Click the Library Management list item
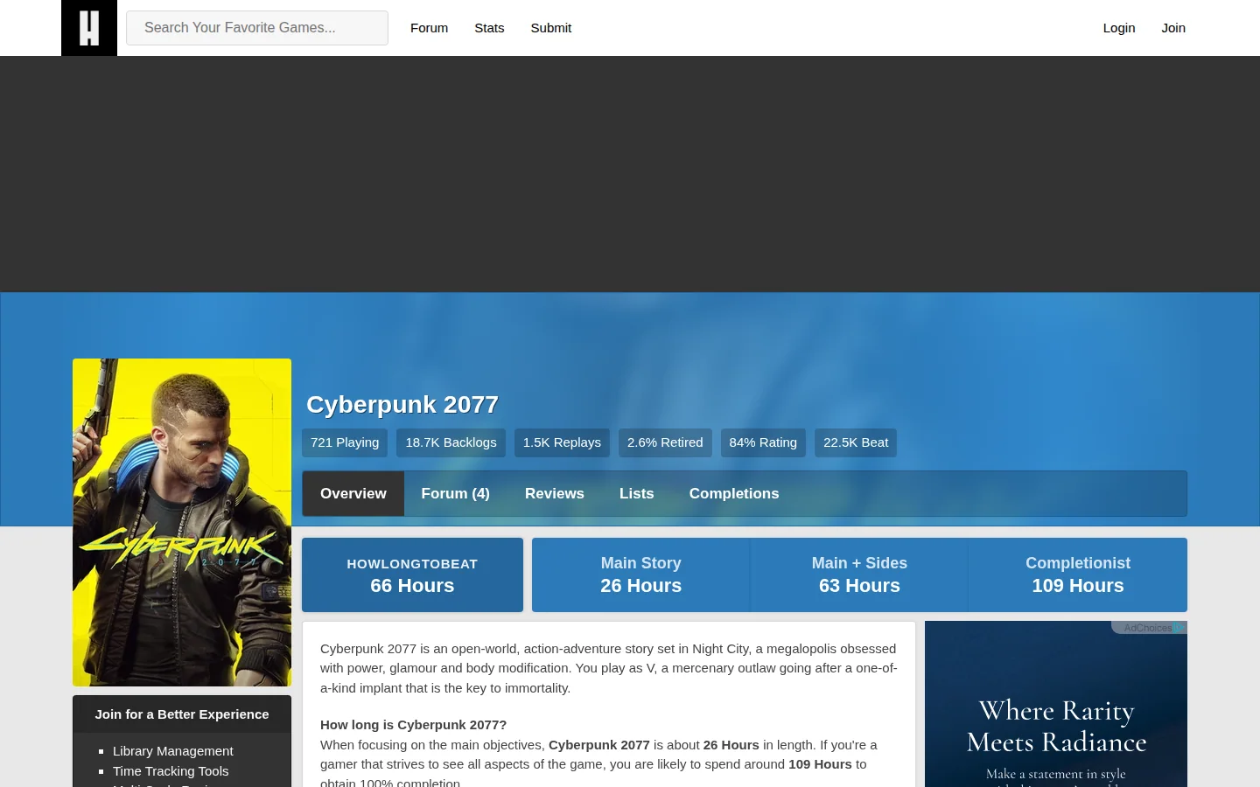The image size is (1260, 787). [173, 751]
